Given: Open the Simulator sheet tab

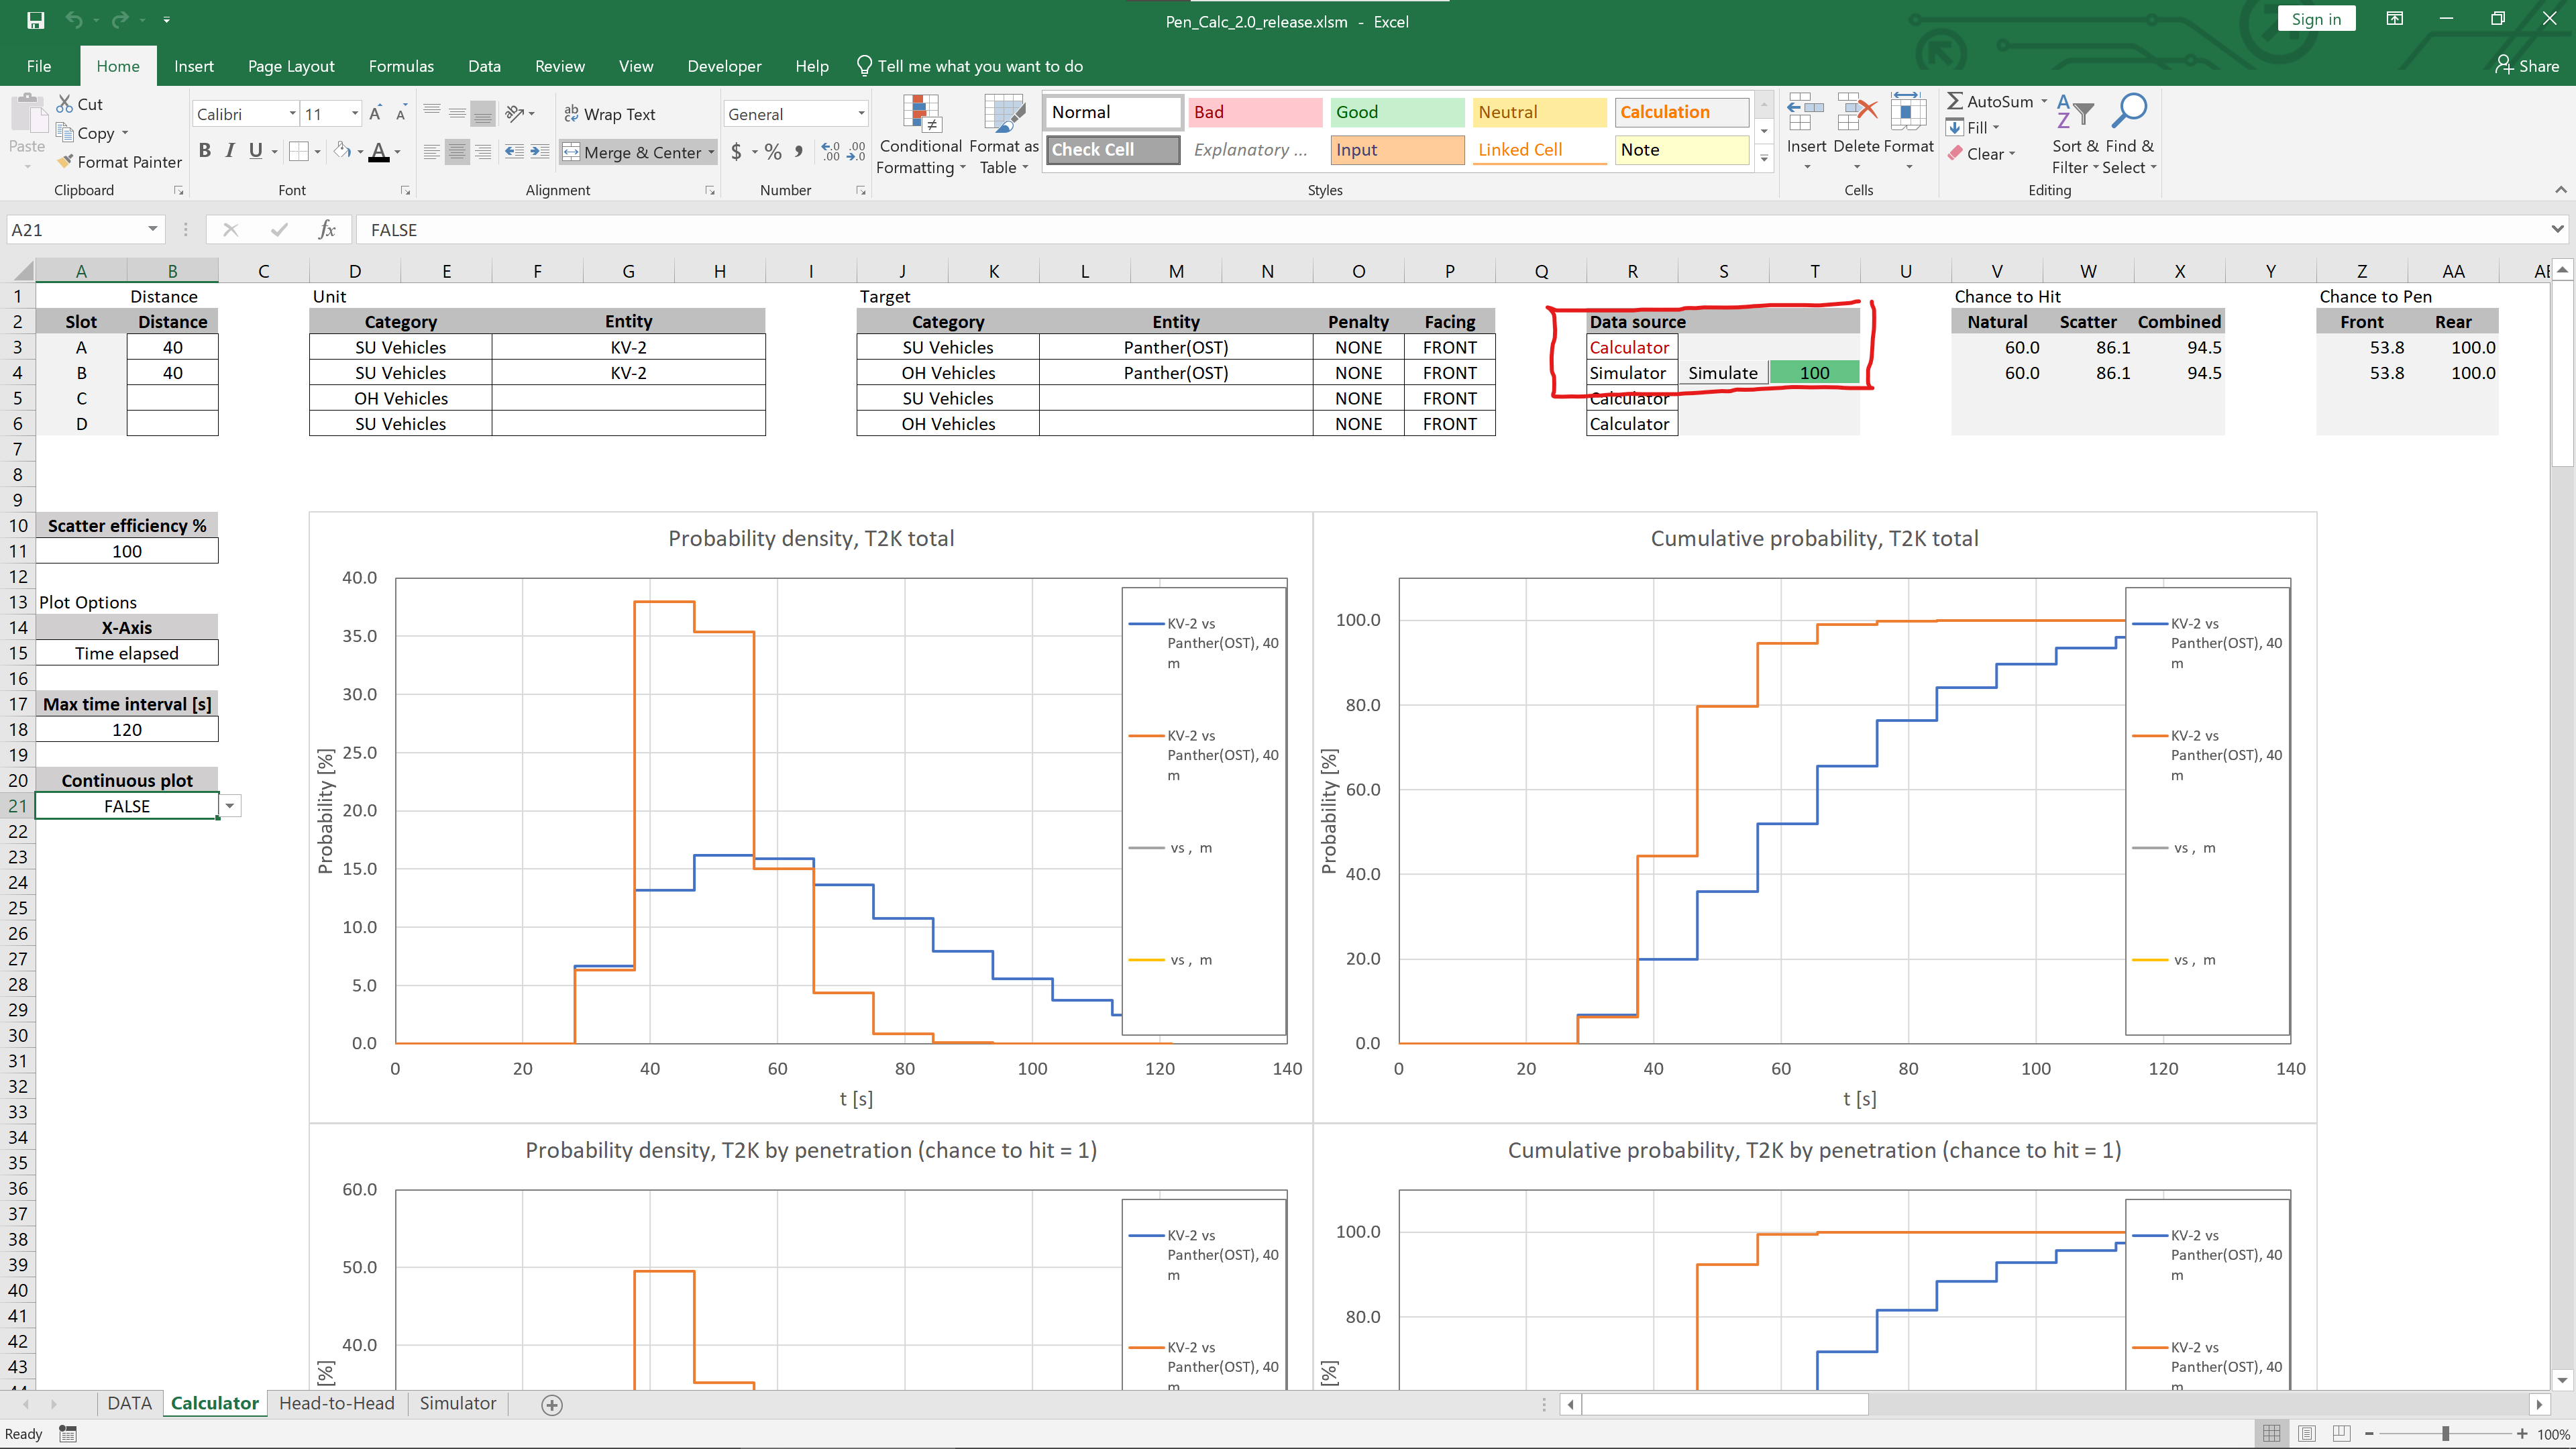Looking at the screenshot, I should coord(458,1403).
